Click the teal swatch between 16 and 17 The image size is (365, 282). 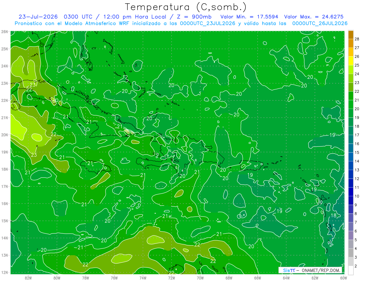pos(351,139)
